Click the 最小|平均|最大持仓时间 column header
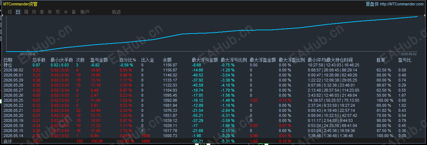The width and height of the screenshot is (427, 145). pos(330,60)
